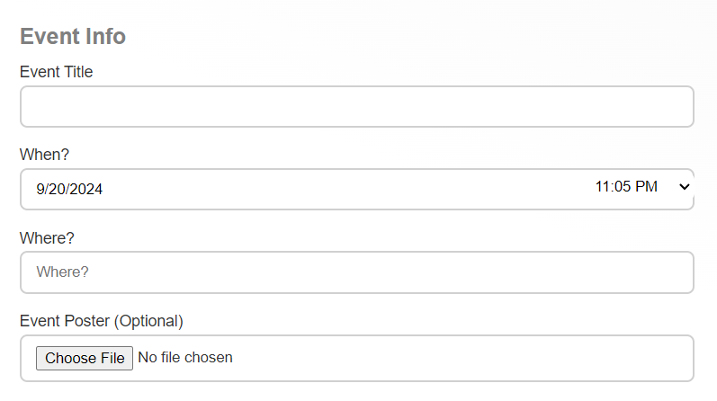Click the Event Title text field

[x=356, y=107]
